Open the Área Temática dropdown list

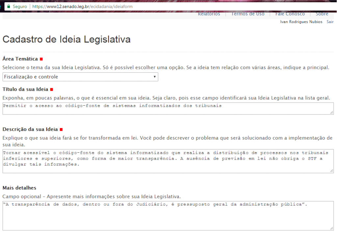(80, 77)
